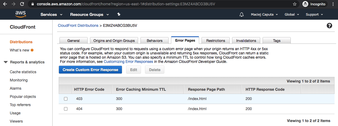Navigate to CloudFront Distributions breadcrumb
Viewport: 338px width, 126px height.
pyautogui.click(x=78, y=25)
